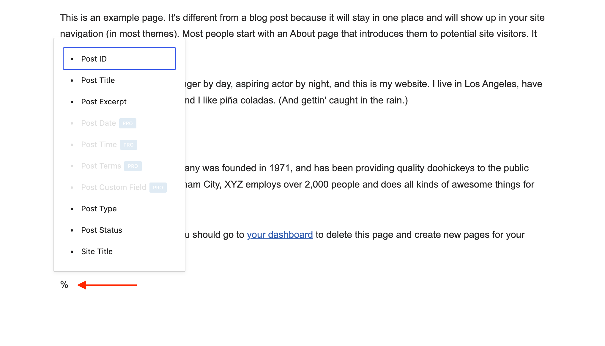Click the paragraph mentioning piña coladas
This screenshot has width=605, height=346.
tap(297, 100)
